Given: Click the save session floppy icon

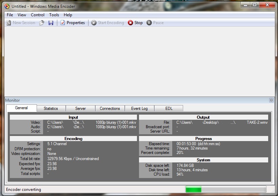Looking at the screenshot, I should point(51,23).
